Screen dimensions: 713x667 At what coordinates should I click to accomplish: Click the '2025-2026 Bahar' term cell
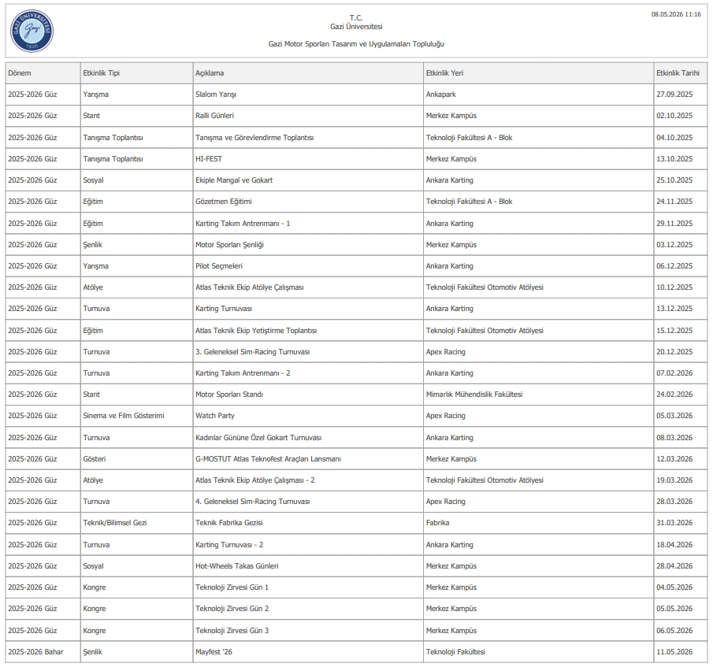pos(43,653)
